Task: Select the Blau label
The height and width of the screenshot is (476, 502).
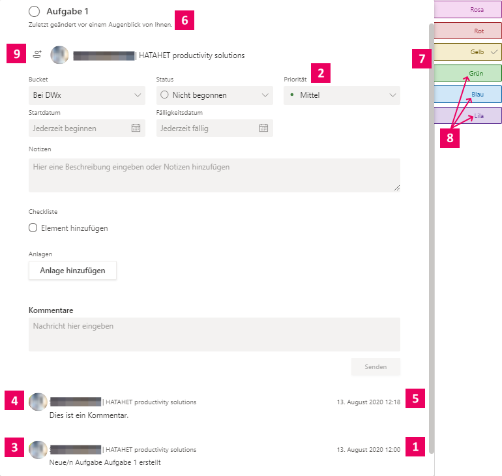Action: tap(467, 95)
